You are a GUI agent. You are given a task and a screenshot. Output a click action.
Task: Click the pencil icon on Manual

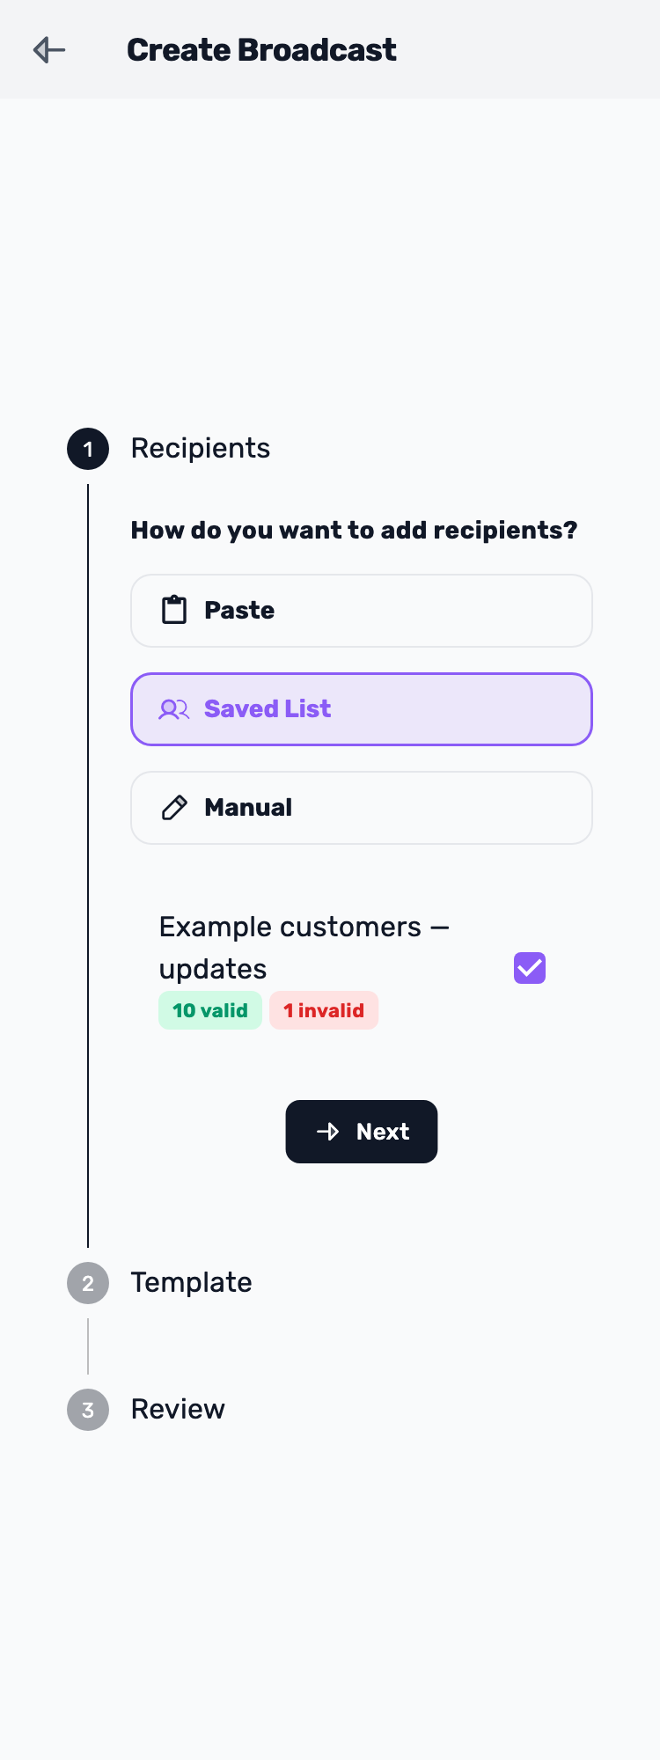coord(174,808)
